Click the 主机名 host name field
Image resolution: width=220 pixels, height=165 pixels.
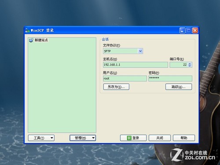[136, 65]
